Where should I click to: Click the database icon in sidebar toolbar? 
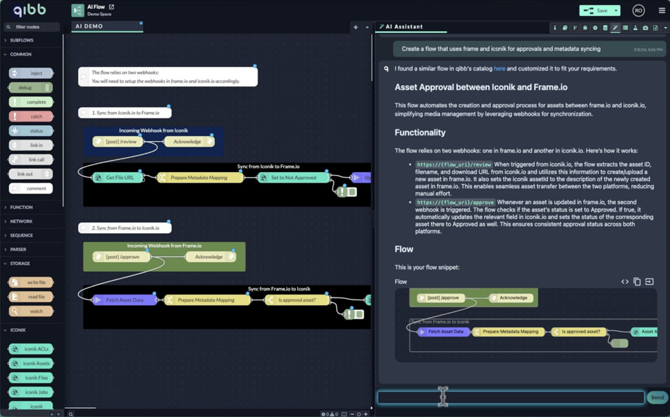[605, 28]
